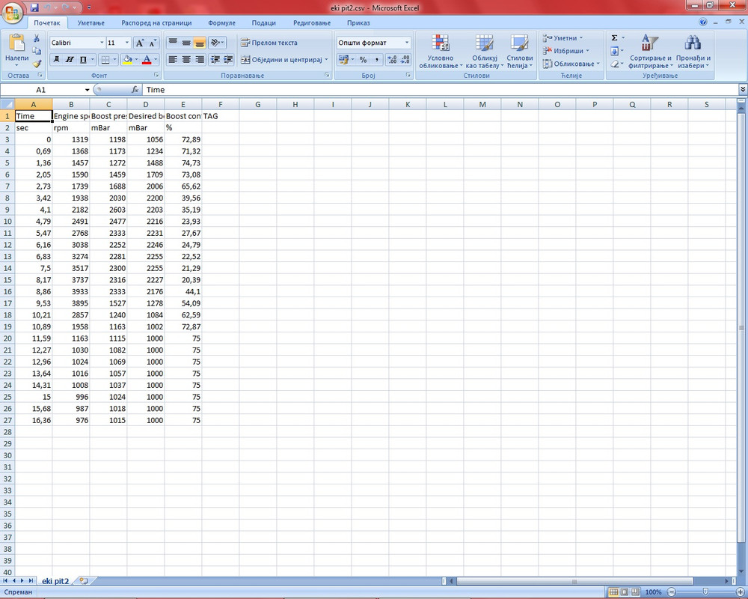Click the Office round button
Image resolution: width=748 pixels, height=599 pixels.
click(x=13, y=13)
